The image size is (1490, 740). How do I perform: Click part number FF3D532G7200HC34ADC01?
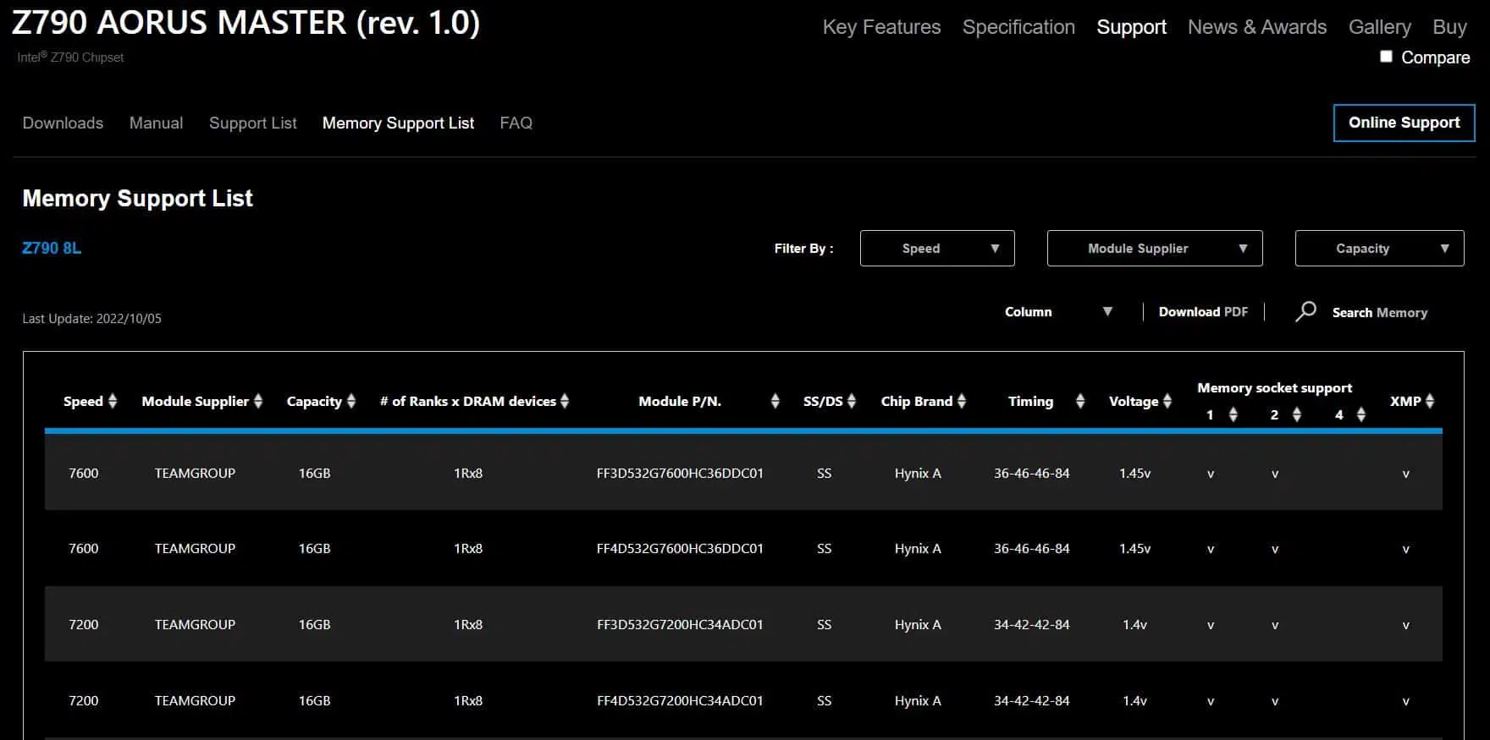[x=680, y=624]
